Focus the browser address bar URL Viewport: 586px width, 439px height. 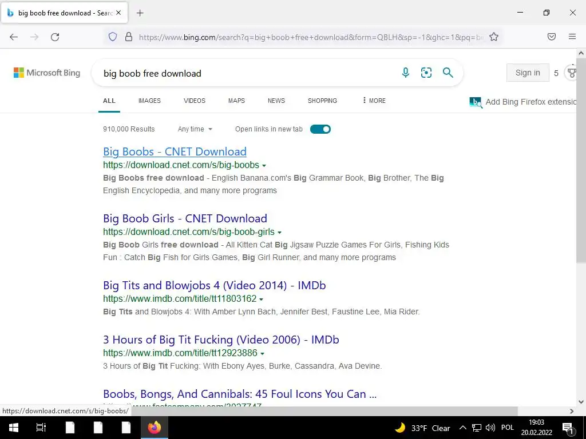tap(311, 37)
